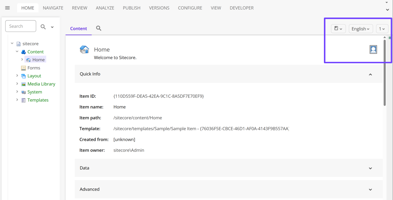This screenshot has height=200, width=393.
Task: Open the PUBLISH ribbon tab
Action: click(132, 8)
